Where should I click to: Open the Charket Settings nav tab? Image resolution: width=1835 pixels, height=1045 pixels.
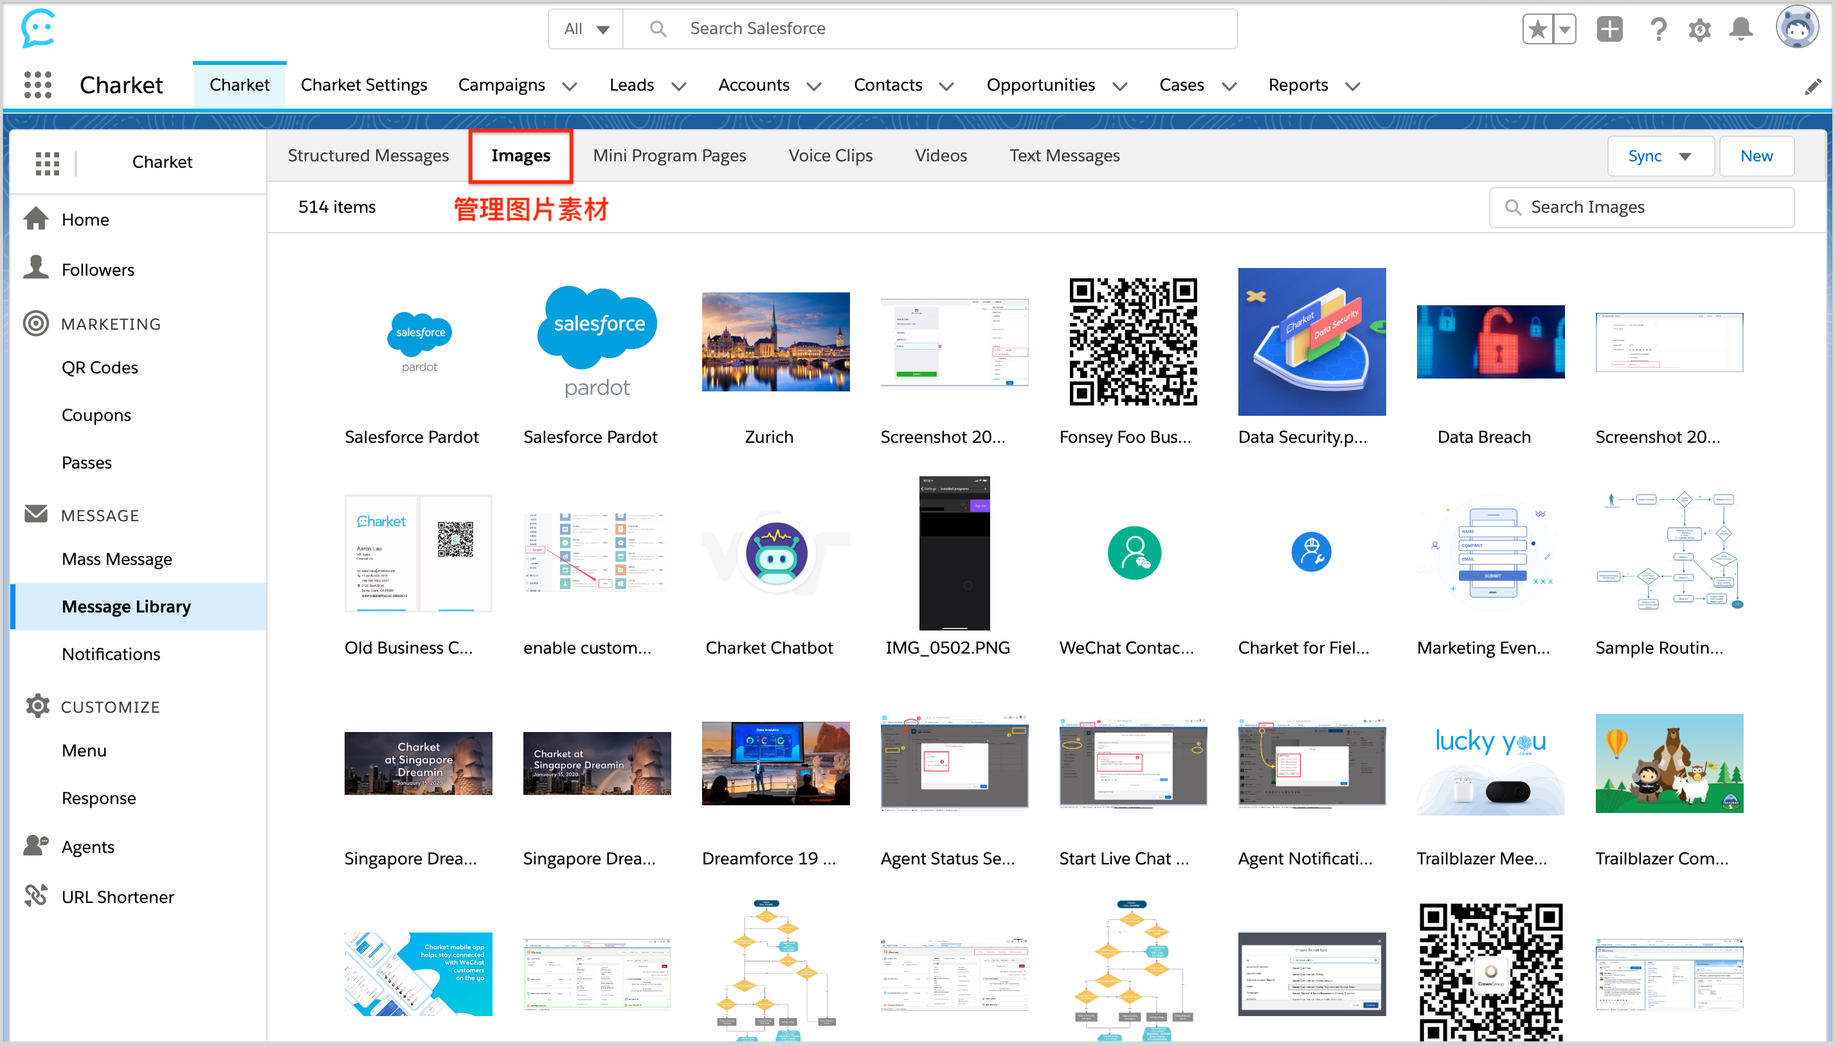tap(364, 85)
